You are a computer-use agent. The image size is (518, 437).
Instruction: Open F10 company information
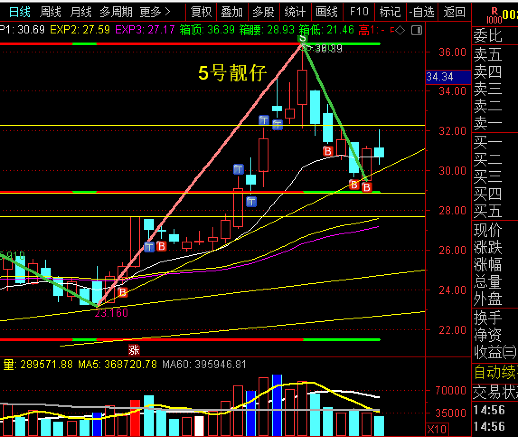pos(359,12)
